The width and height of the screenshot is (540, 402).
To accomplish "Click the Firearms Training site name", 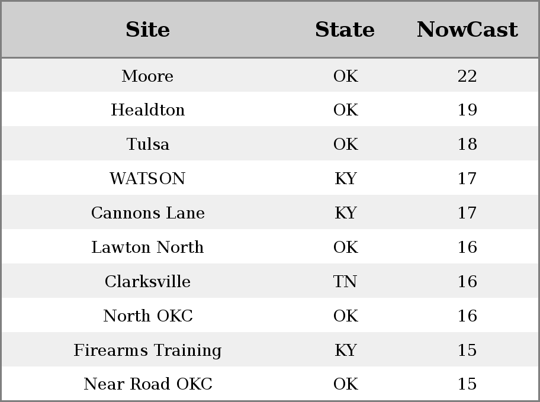I will click(x=148, y=350).
